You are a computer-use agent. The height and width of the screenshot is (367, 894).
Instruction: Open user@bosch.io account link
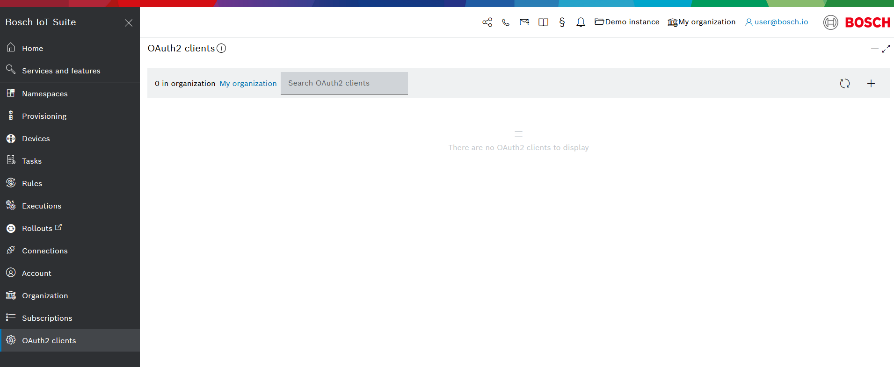point(777,22)
